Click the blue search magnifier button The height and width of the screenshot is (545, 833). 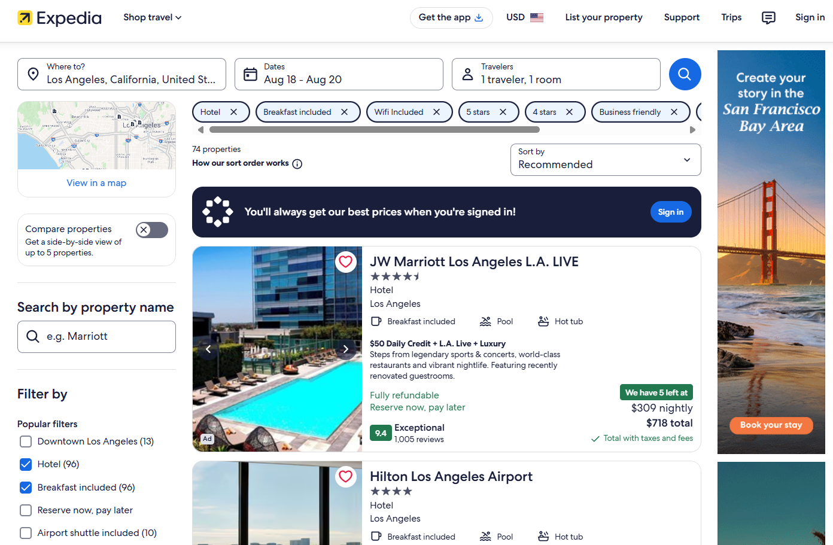point(685,74)
